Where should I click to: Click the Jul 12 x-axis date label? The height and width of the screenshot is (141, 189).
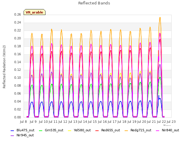click(x=63, y=122)
